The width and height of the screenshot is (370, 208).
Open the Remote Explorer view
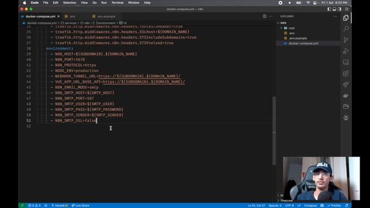[x=346, y=62]
